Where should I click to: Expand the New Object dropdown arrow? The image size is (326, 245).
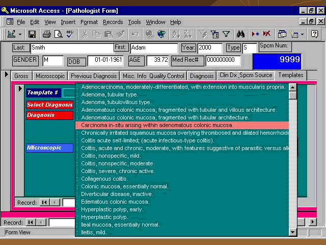302,34
